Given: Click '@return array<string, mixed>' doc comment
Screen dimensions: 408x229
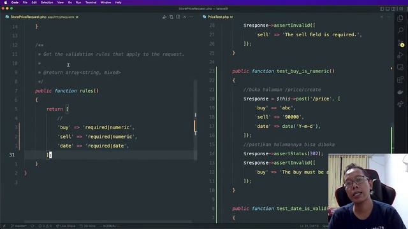Looking at the screenshot, I should coord(82,73).
